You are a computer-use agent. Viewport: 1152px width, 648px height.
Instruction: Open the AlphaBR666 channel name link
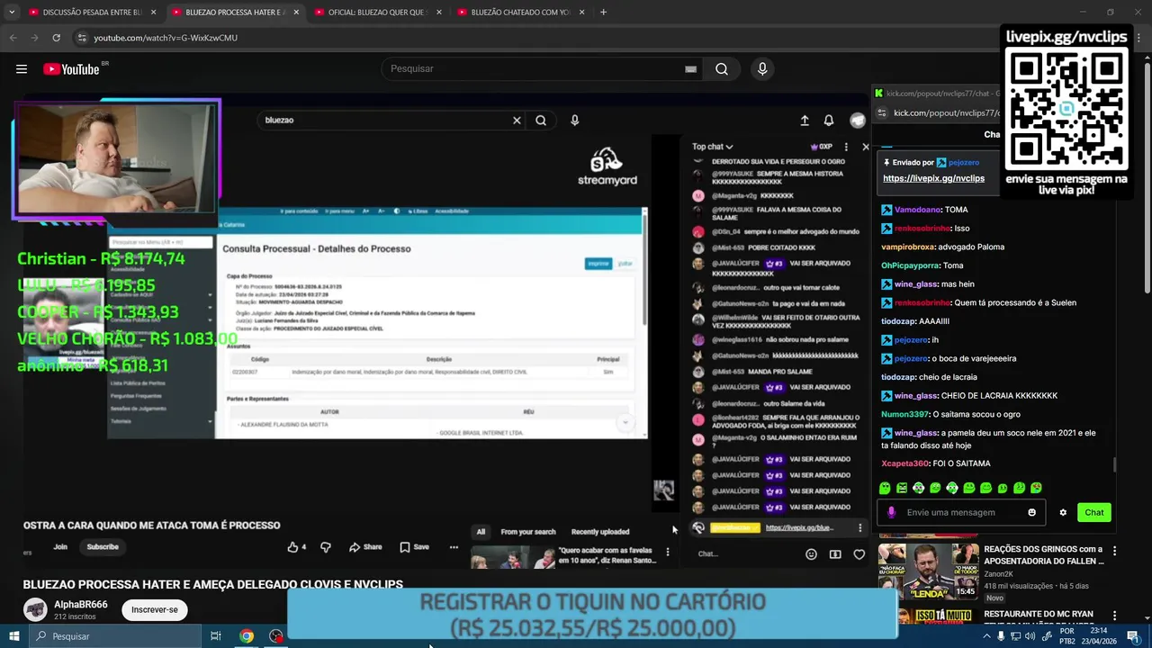click(x=81, y=605)
